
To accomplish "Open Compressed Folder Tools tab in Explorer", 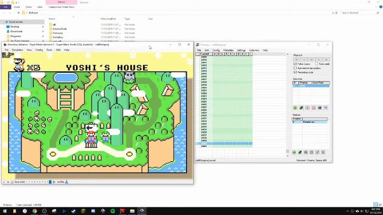I will (61, 7).
